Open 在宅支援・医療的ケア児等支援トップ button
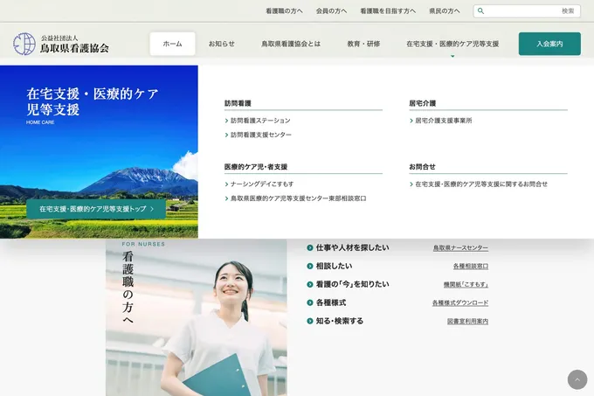Screen dimensions: 594x396 coord(96,210)
